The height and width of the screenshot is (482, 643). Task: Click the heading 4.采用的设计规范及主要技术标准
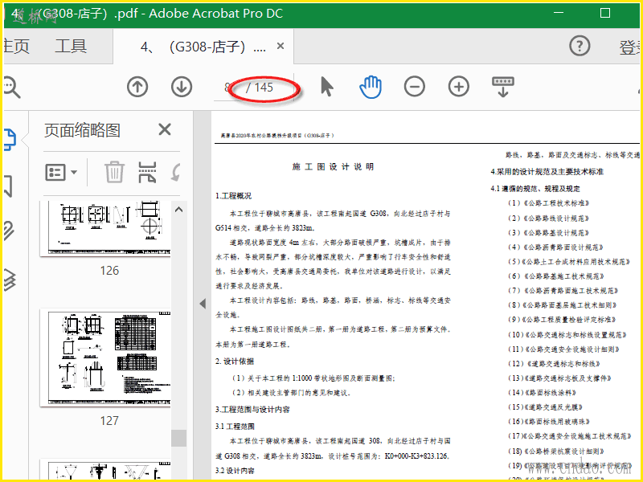click(x=547, y=172)
